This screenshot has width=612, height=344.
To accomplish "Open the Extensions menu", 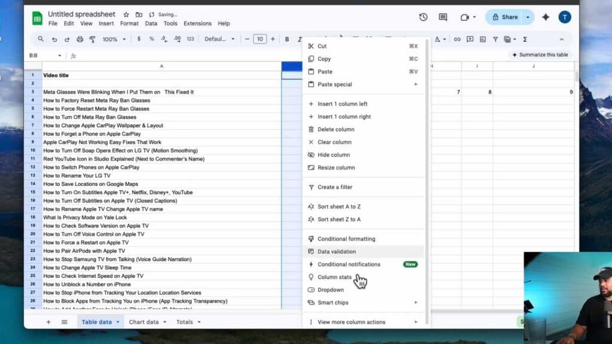I will pyautogui.click(x=197, y=23).
